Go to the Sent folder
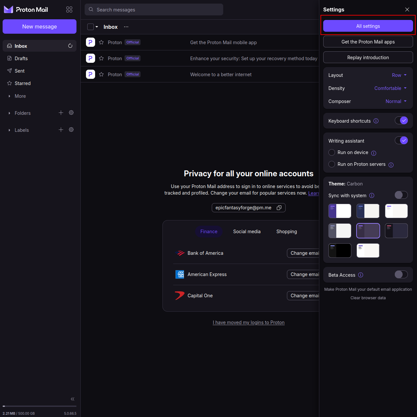The image size is (417, 417). tap(40, 71)
